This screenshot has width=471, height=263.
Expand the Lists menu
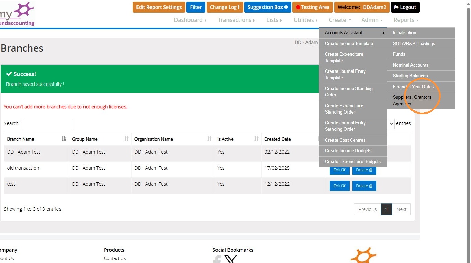coord(274,20)
